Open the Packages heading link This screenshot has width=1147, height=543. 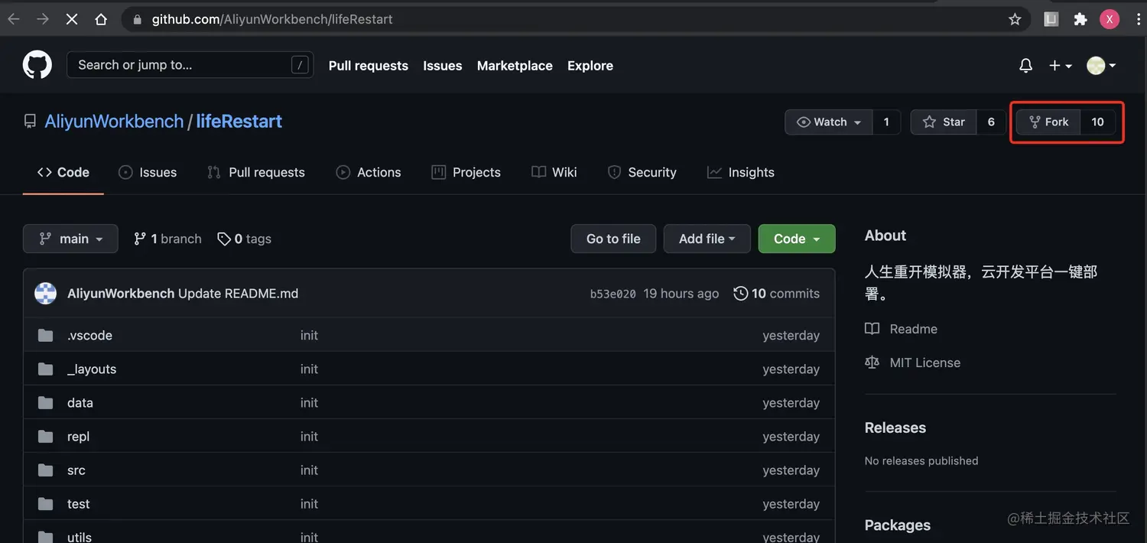898,525
